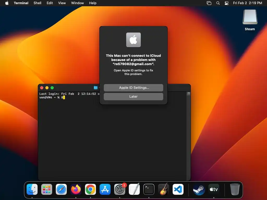267x200 pixels.
Task: Open Finder from the Dock
Action: (32, 189)
